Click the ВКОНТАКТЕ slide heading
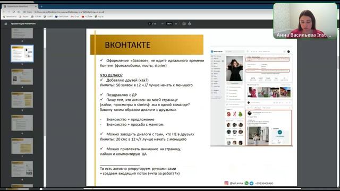Viewport: 340px width, 191px height. [x=127, y=45]
